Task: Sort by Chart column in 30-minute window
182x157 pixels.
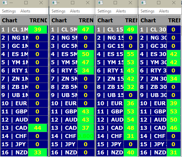Action: coord(153,20)
